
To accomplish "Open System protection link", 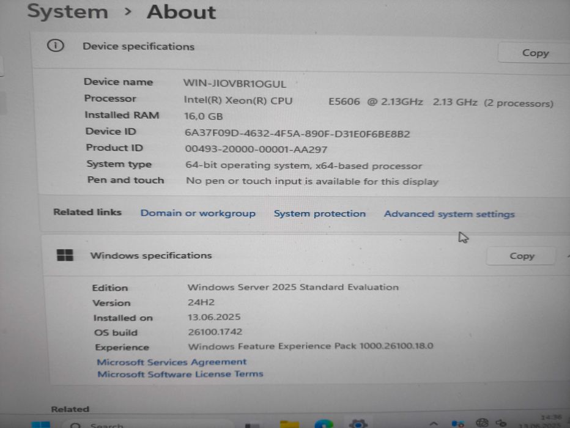I will 319,213.
